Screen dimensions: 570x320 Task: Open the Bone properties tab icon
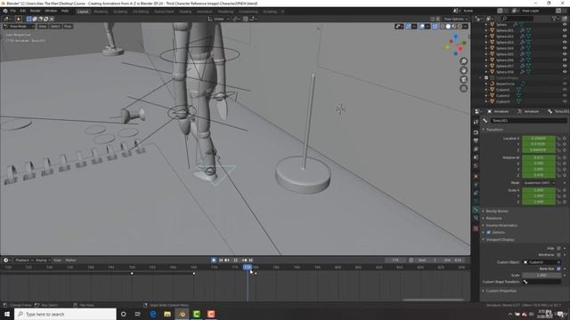[x=476, y=210]
